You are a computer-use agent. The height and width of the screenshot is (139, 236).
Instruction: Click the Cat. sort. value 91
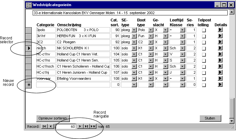[x=116, y=36]
